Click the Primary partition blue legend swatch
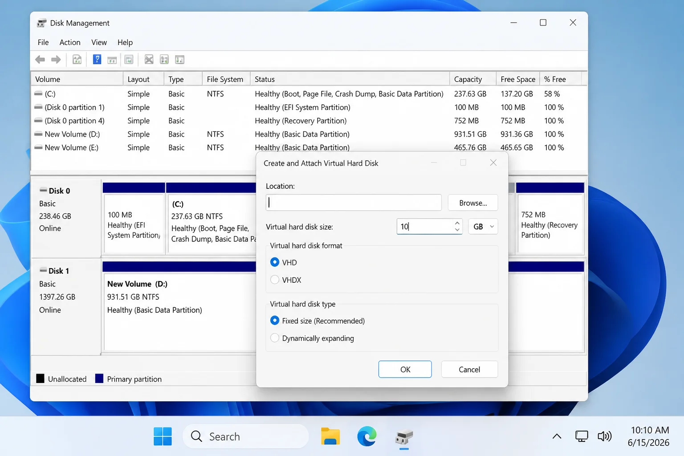 [99, 379]
